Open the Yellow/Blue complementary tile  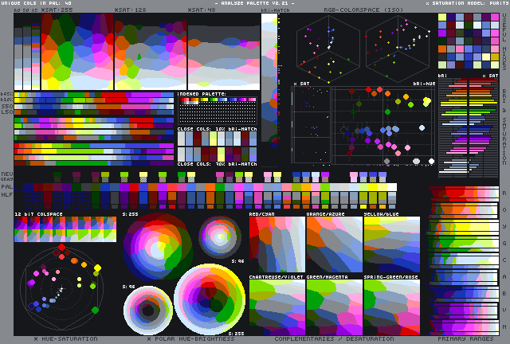click(x=391, y=244)
